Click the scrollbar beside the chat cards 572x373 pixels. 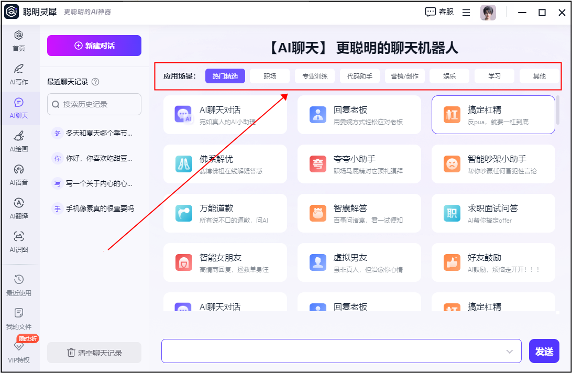tap(558, 109)
